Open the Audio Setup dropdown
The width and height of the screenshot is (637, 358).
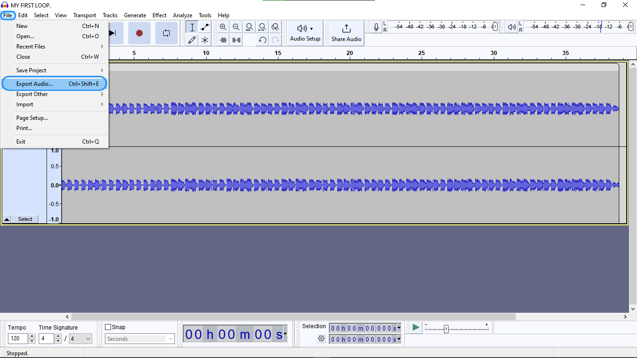[x=305, y=33]
